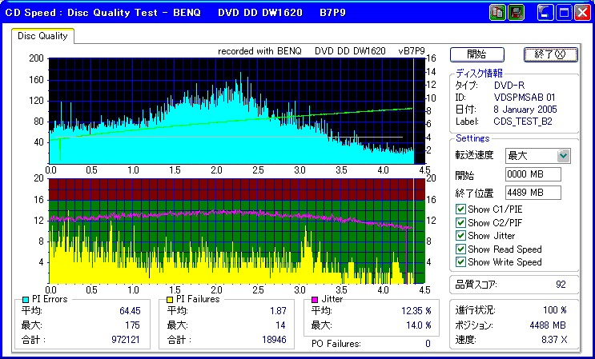The height and width of the screenshot is (359, 595).
Task: Click PI Errors total 972121
Action: point(126,339)
